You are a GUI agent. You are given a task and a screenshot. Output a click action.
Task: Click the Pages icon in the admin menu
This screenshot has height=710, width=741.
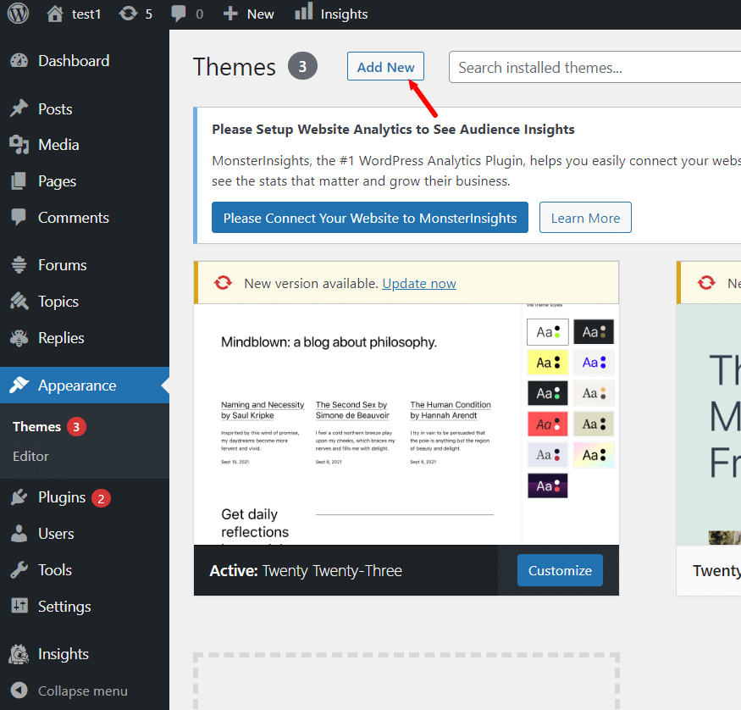[19, 180]
